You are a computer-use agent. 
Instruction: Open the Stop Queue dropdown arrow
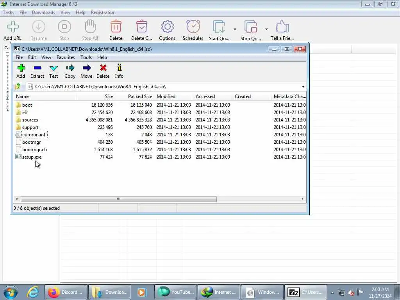pos(266,29)
